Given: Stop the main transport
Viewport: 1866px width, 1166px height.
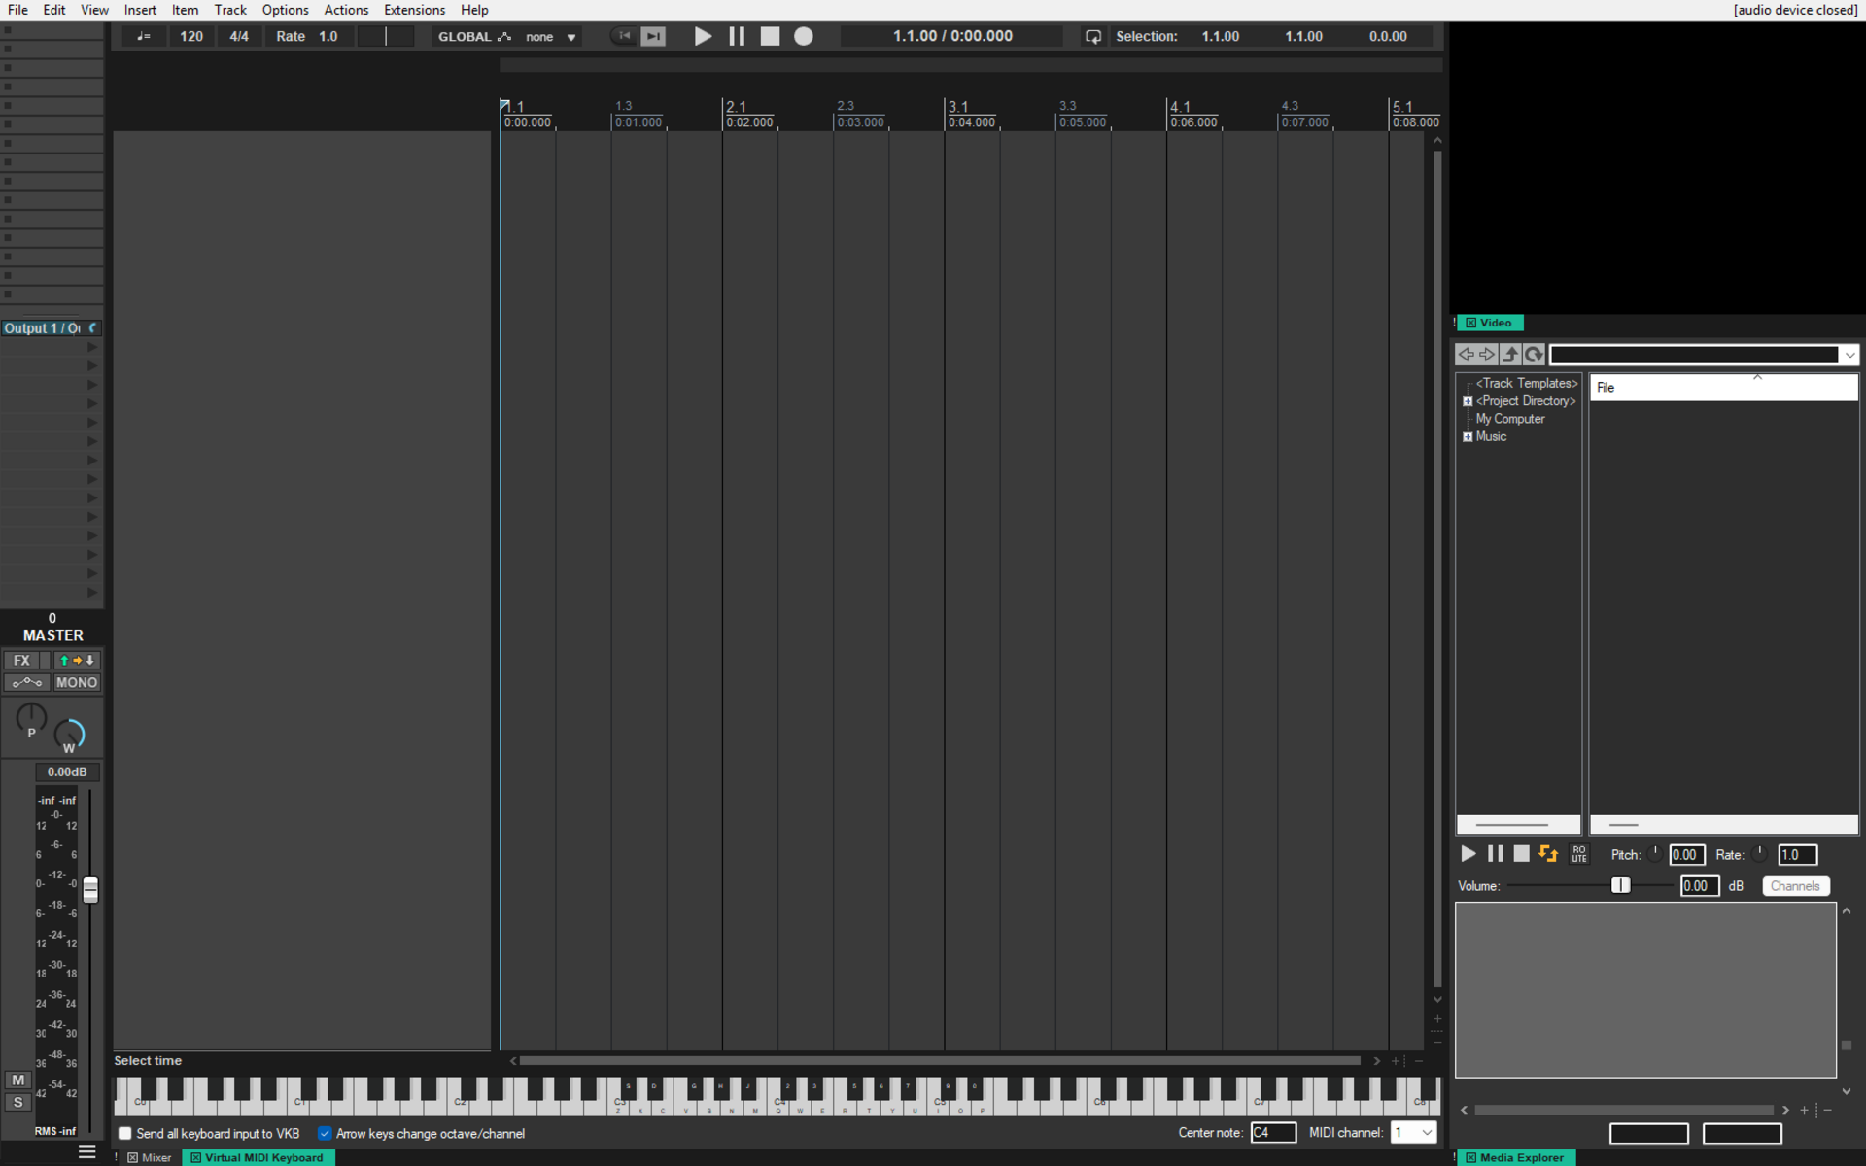Looking at the screenshot, I should (770, 36).
